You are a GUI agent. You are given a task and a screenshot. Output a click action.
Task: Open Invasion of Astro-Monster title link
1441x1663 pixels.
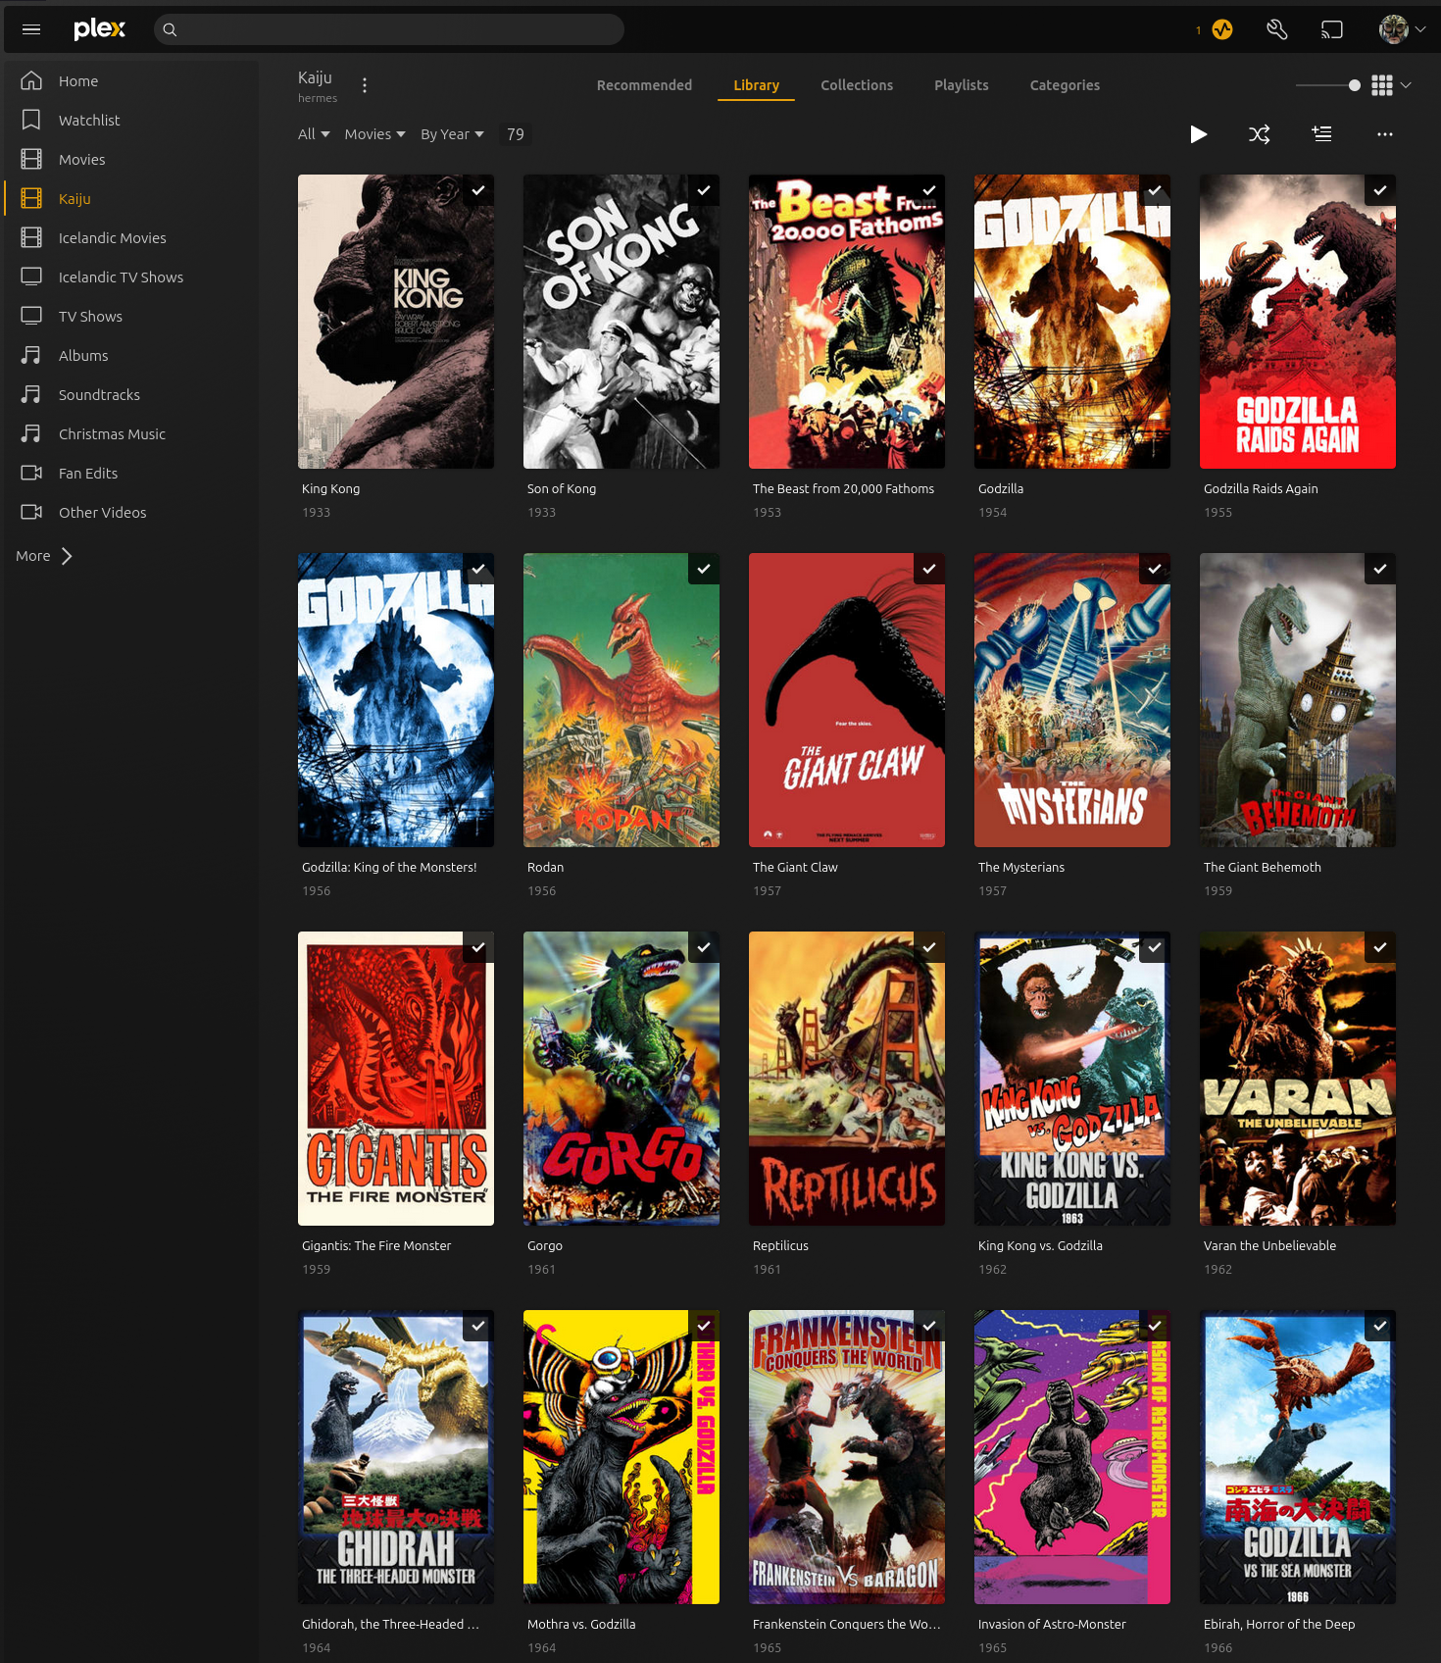1052,1624
